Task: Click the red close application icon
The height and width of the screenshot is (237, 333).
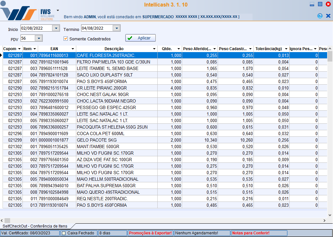Action: click(328, 4)
